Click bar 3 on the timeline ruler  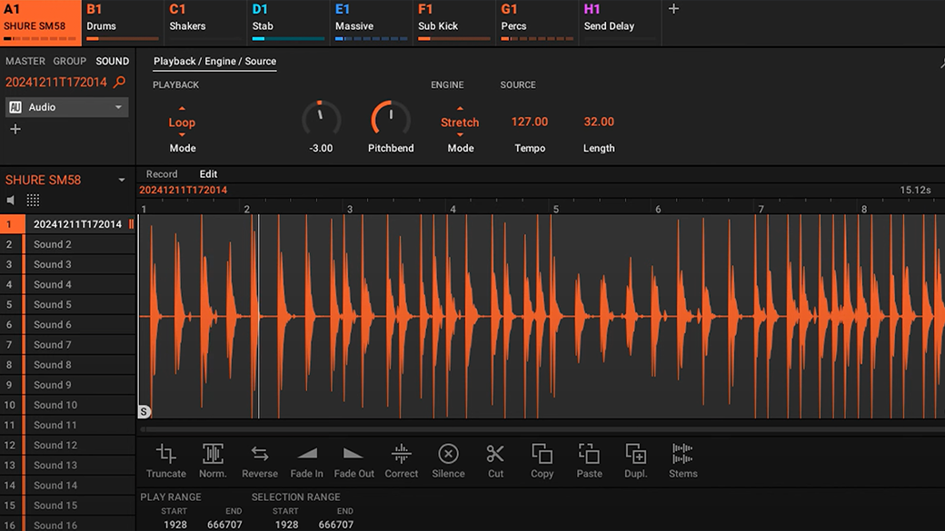[350, 209]
